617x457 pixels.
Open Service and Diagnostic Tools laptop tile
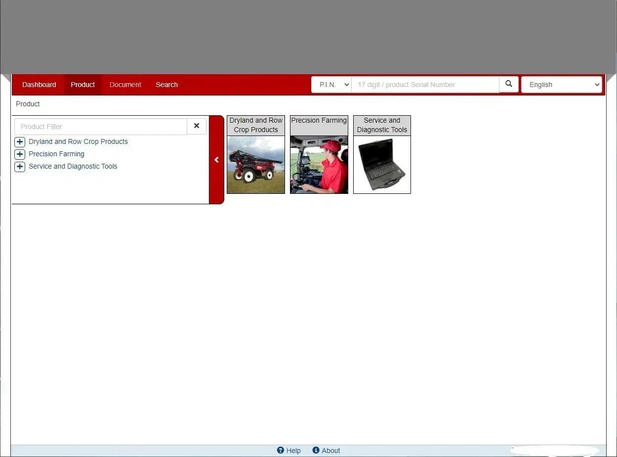point(382,165)
